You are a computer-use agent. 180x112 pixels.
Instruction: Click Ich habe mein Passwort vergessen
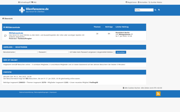(83, 52)
